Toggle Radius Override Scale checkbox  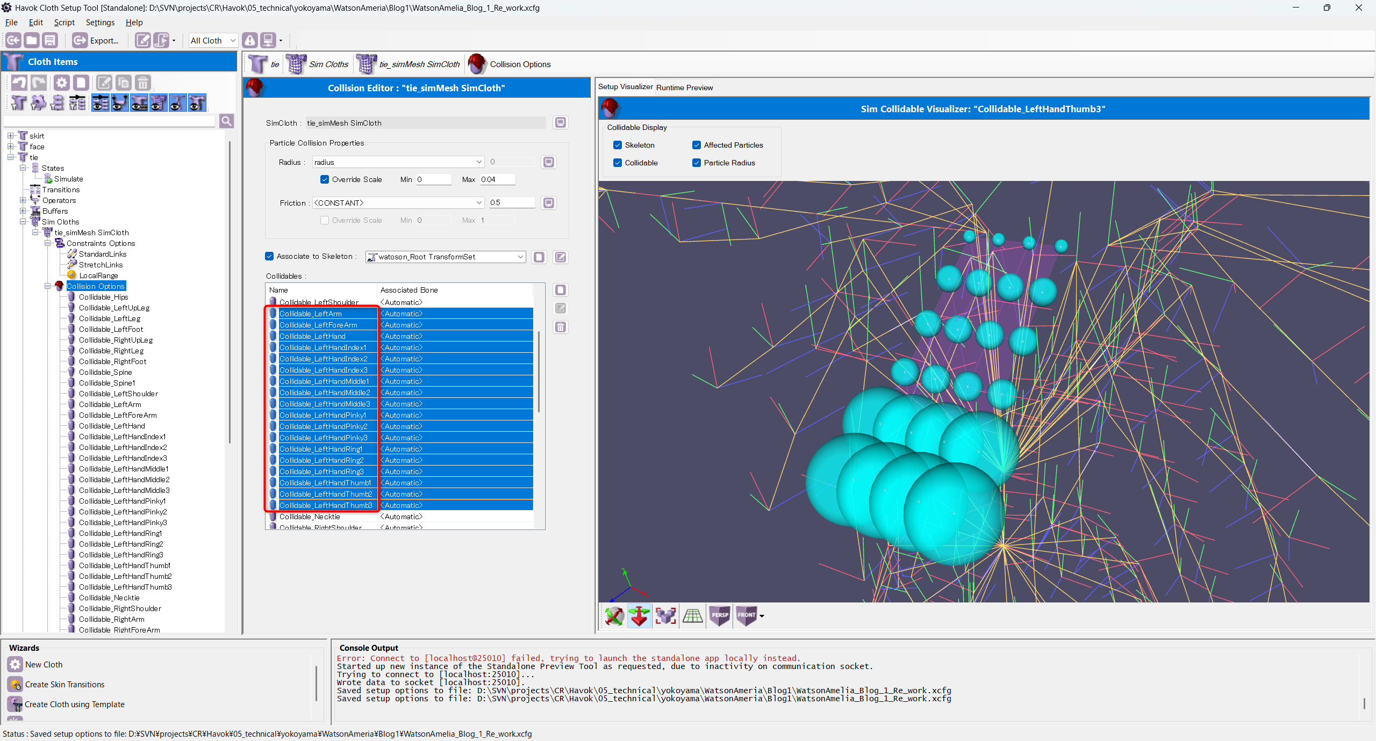click(x=325, y=179)
